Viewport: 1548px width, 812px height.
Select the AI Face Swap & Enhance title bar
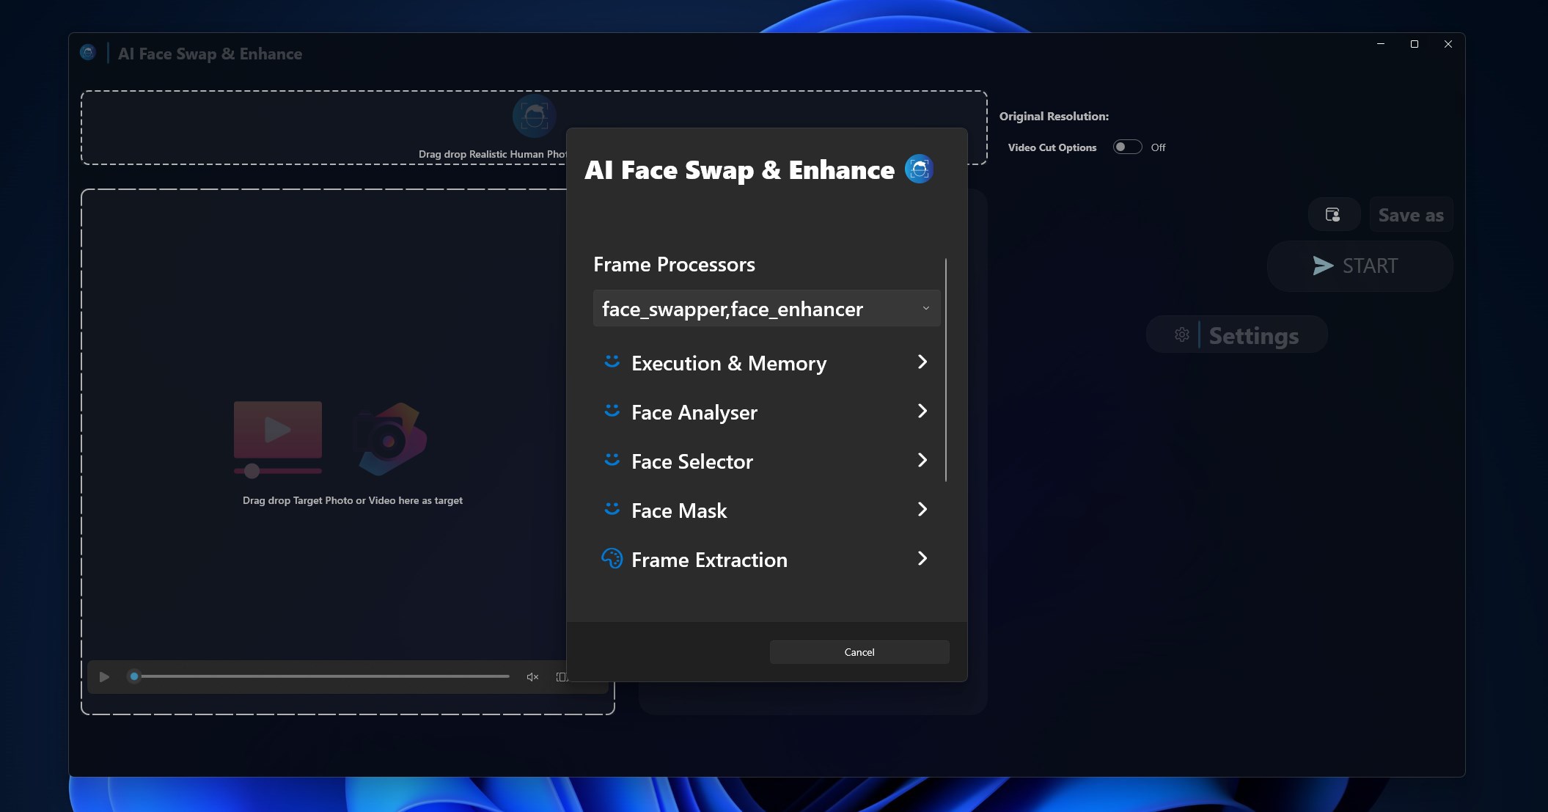(x=210, y=53)
